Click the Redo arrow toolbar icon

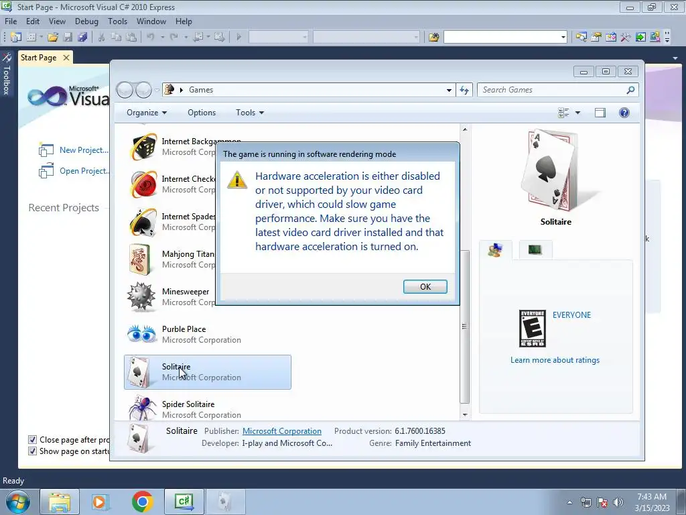coord(174,38)
